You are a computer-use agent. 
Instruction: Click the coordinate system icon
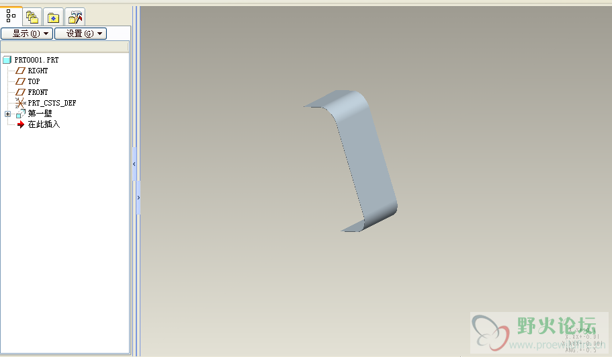click(x=20, y=103)
